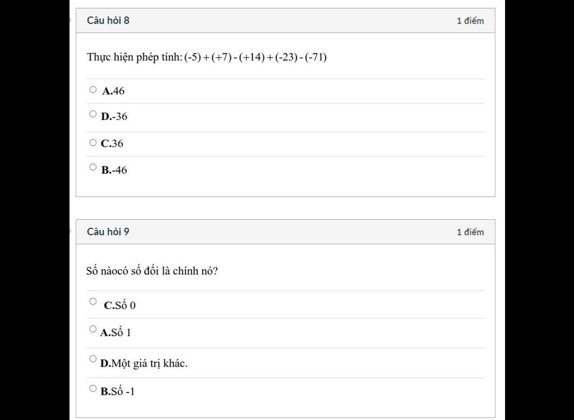The image size is (574, 420).
Task: Click question text Số nàocó số đối là chính nó?
Action: 152,271
